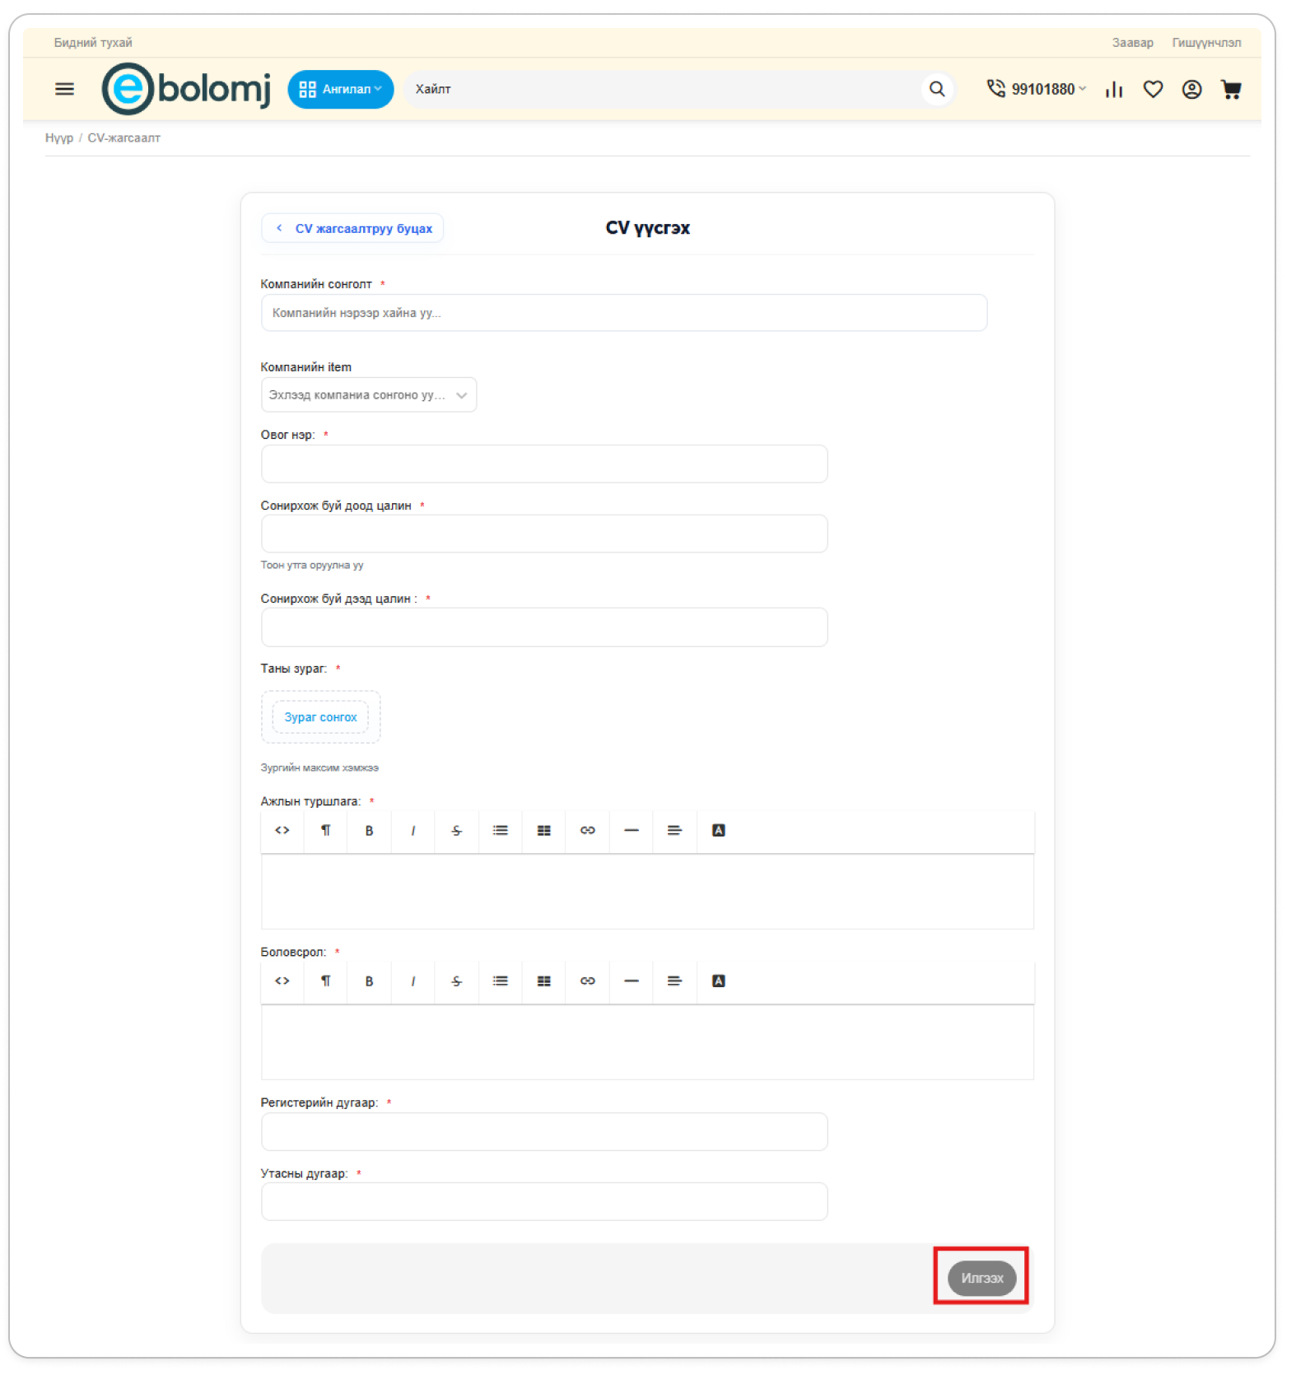The image size is (1296, 1375).
Task: Open text color picker in Ажлын туршлага editor
Action: pos(718,830)
